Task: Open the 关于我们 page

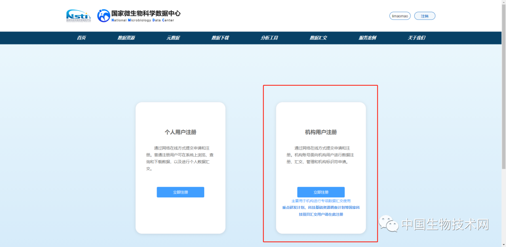Action: click(417, 38)
